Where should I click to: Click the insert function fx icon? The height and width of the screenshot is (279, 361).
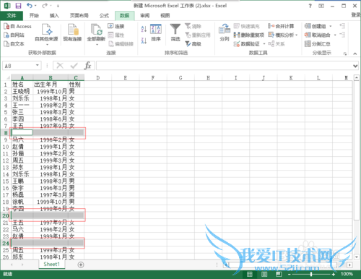coord(87,66)
